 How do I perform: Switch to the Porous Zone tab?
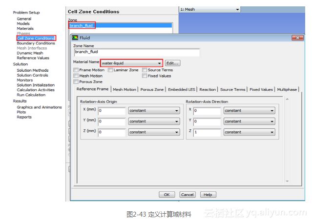point(152,90)
